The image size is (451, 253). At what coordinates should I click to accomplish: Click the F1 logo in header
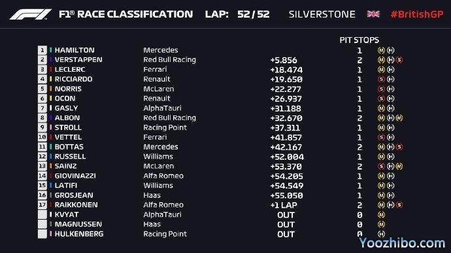[x=31, y=14]
